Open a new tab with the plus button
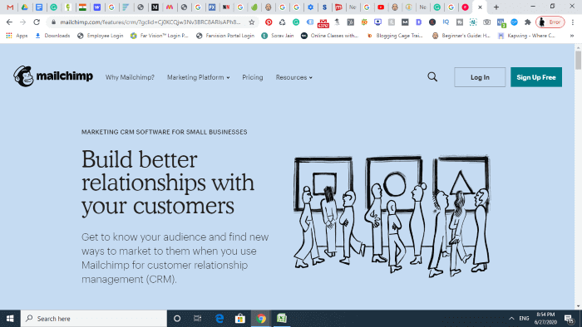Image resolution: width=582 pixels, height=327 pixels. click(x=496, y=7)
